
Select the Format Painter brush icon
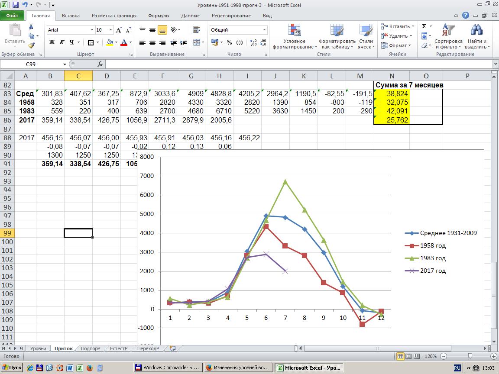[31, 45]
